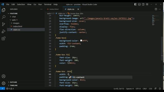
Task: Click the VS Code logo icon
Action: [x=3, y=4]
